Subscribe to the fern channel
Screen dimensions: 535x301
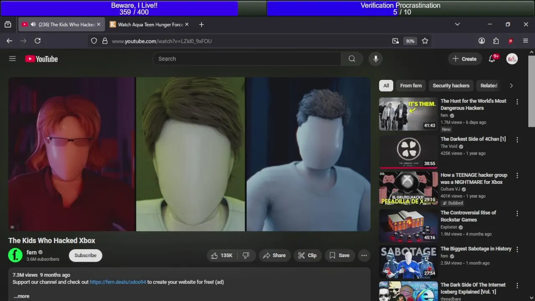pyautogui.click(x=85, y=255)
